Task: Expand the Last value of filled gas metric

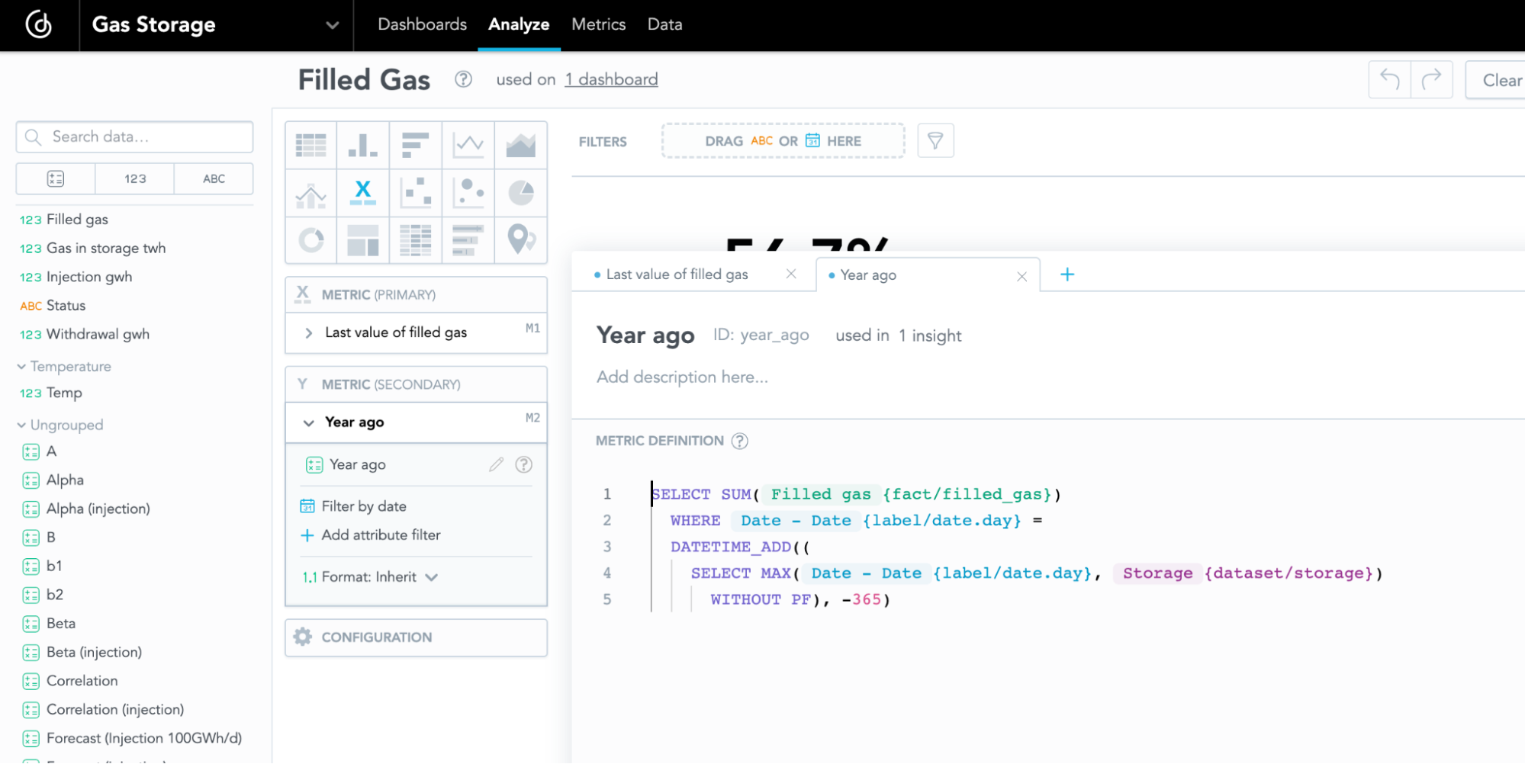Action: tap(309, 332)
